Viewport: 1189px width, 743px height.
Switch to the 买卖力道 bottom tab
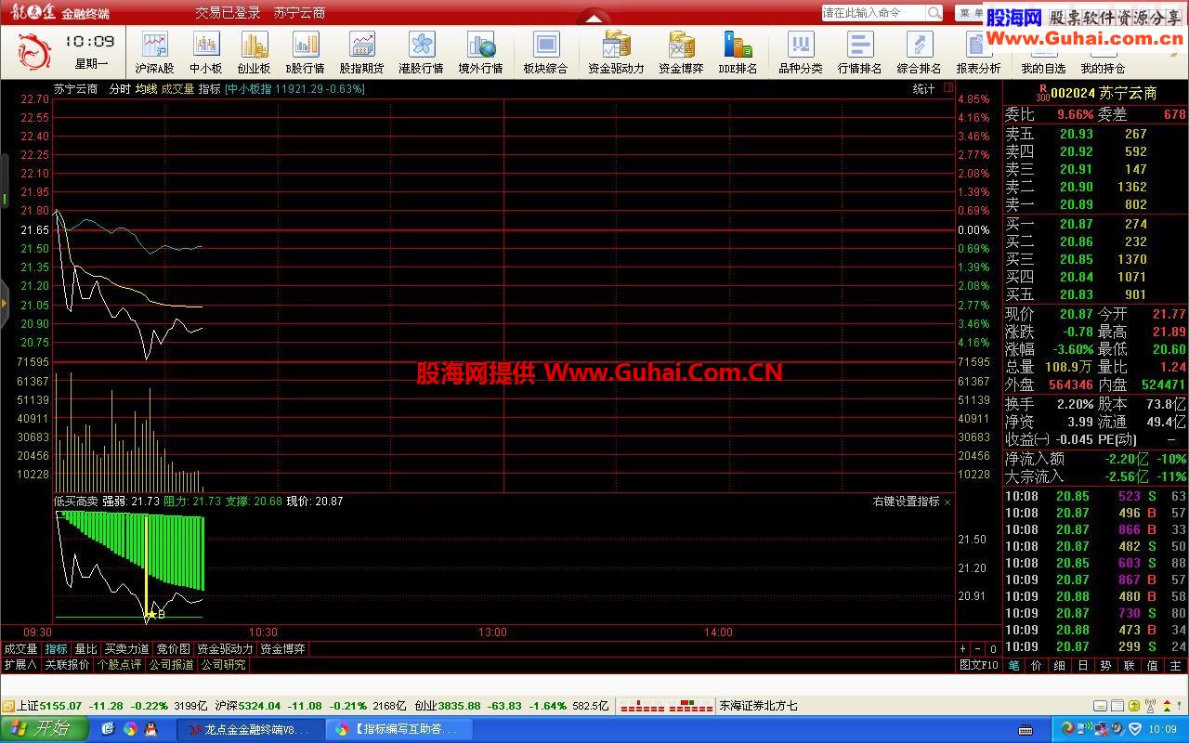tap(126, 649)
